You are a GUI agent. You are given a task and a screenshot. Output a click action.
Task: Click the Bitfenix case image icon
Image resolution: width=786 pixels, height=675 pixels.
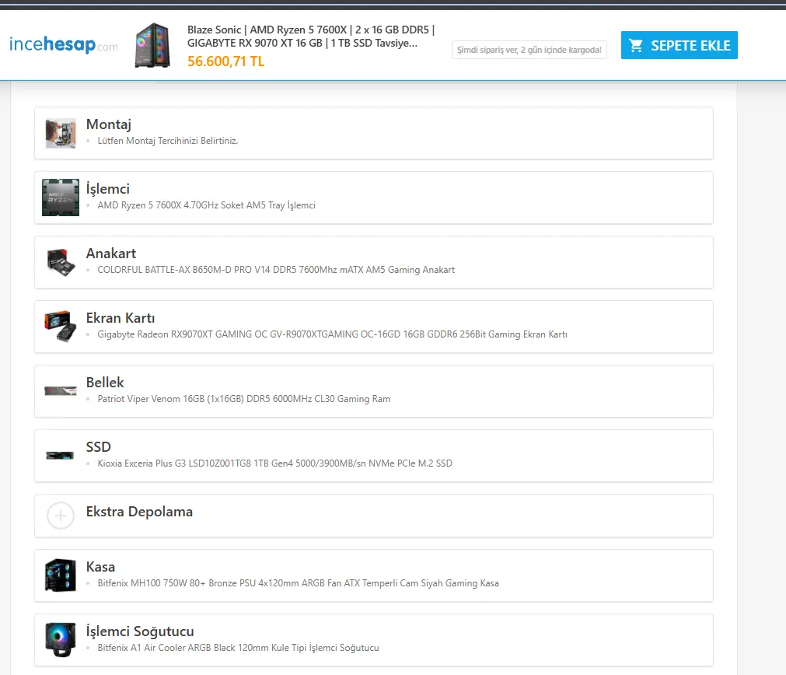pyautogui.click(x=61, y=575)
